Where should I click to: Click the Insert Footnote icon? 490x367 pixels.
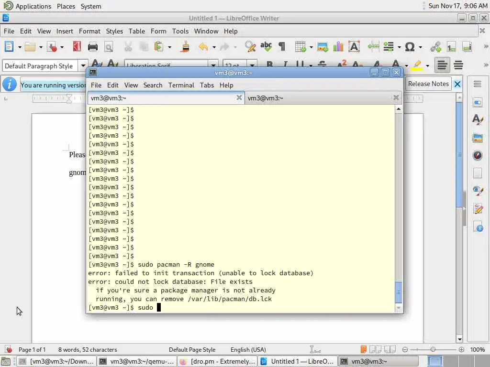click(451, 47)
